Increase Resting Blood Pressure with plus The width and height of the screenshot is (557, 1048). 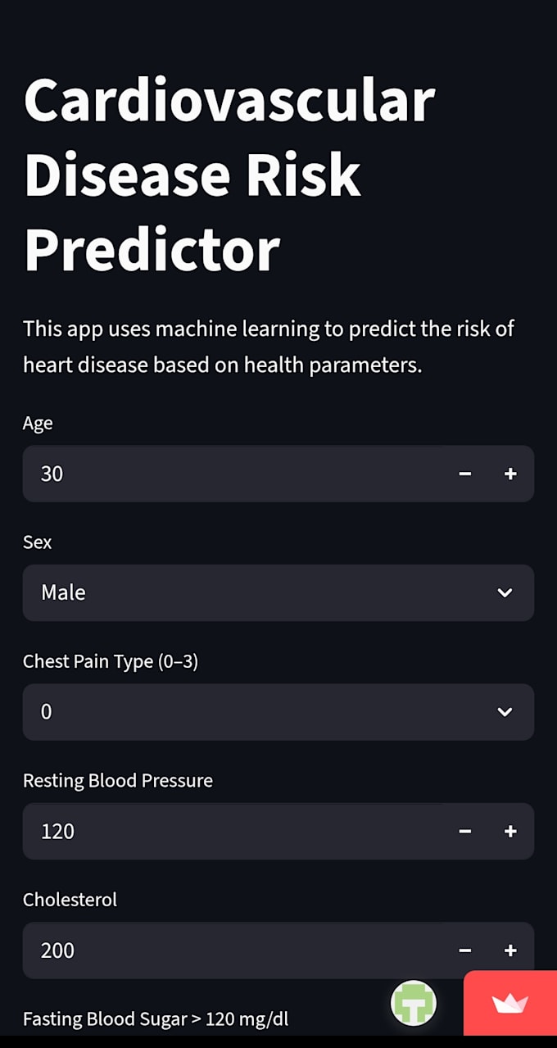(510, 831)
